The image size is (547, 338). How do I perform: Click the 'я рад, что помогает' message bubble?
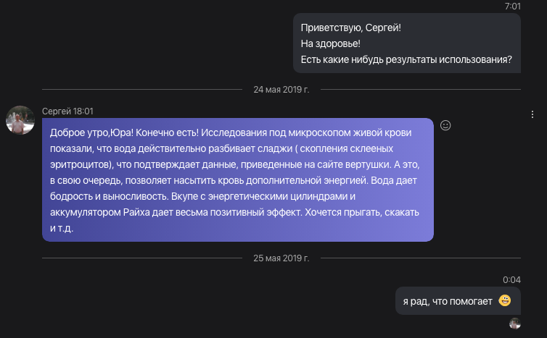pyautogui.click(x=458, y=301)
